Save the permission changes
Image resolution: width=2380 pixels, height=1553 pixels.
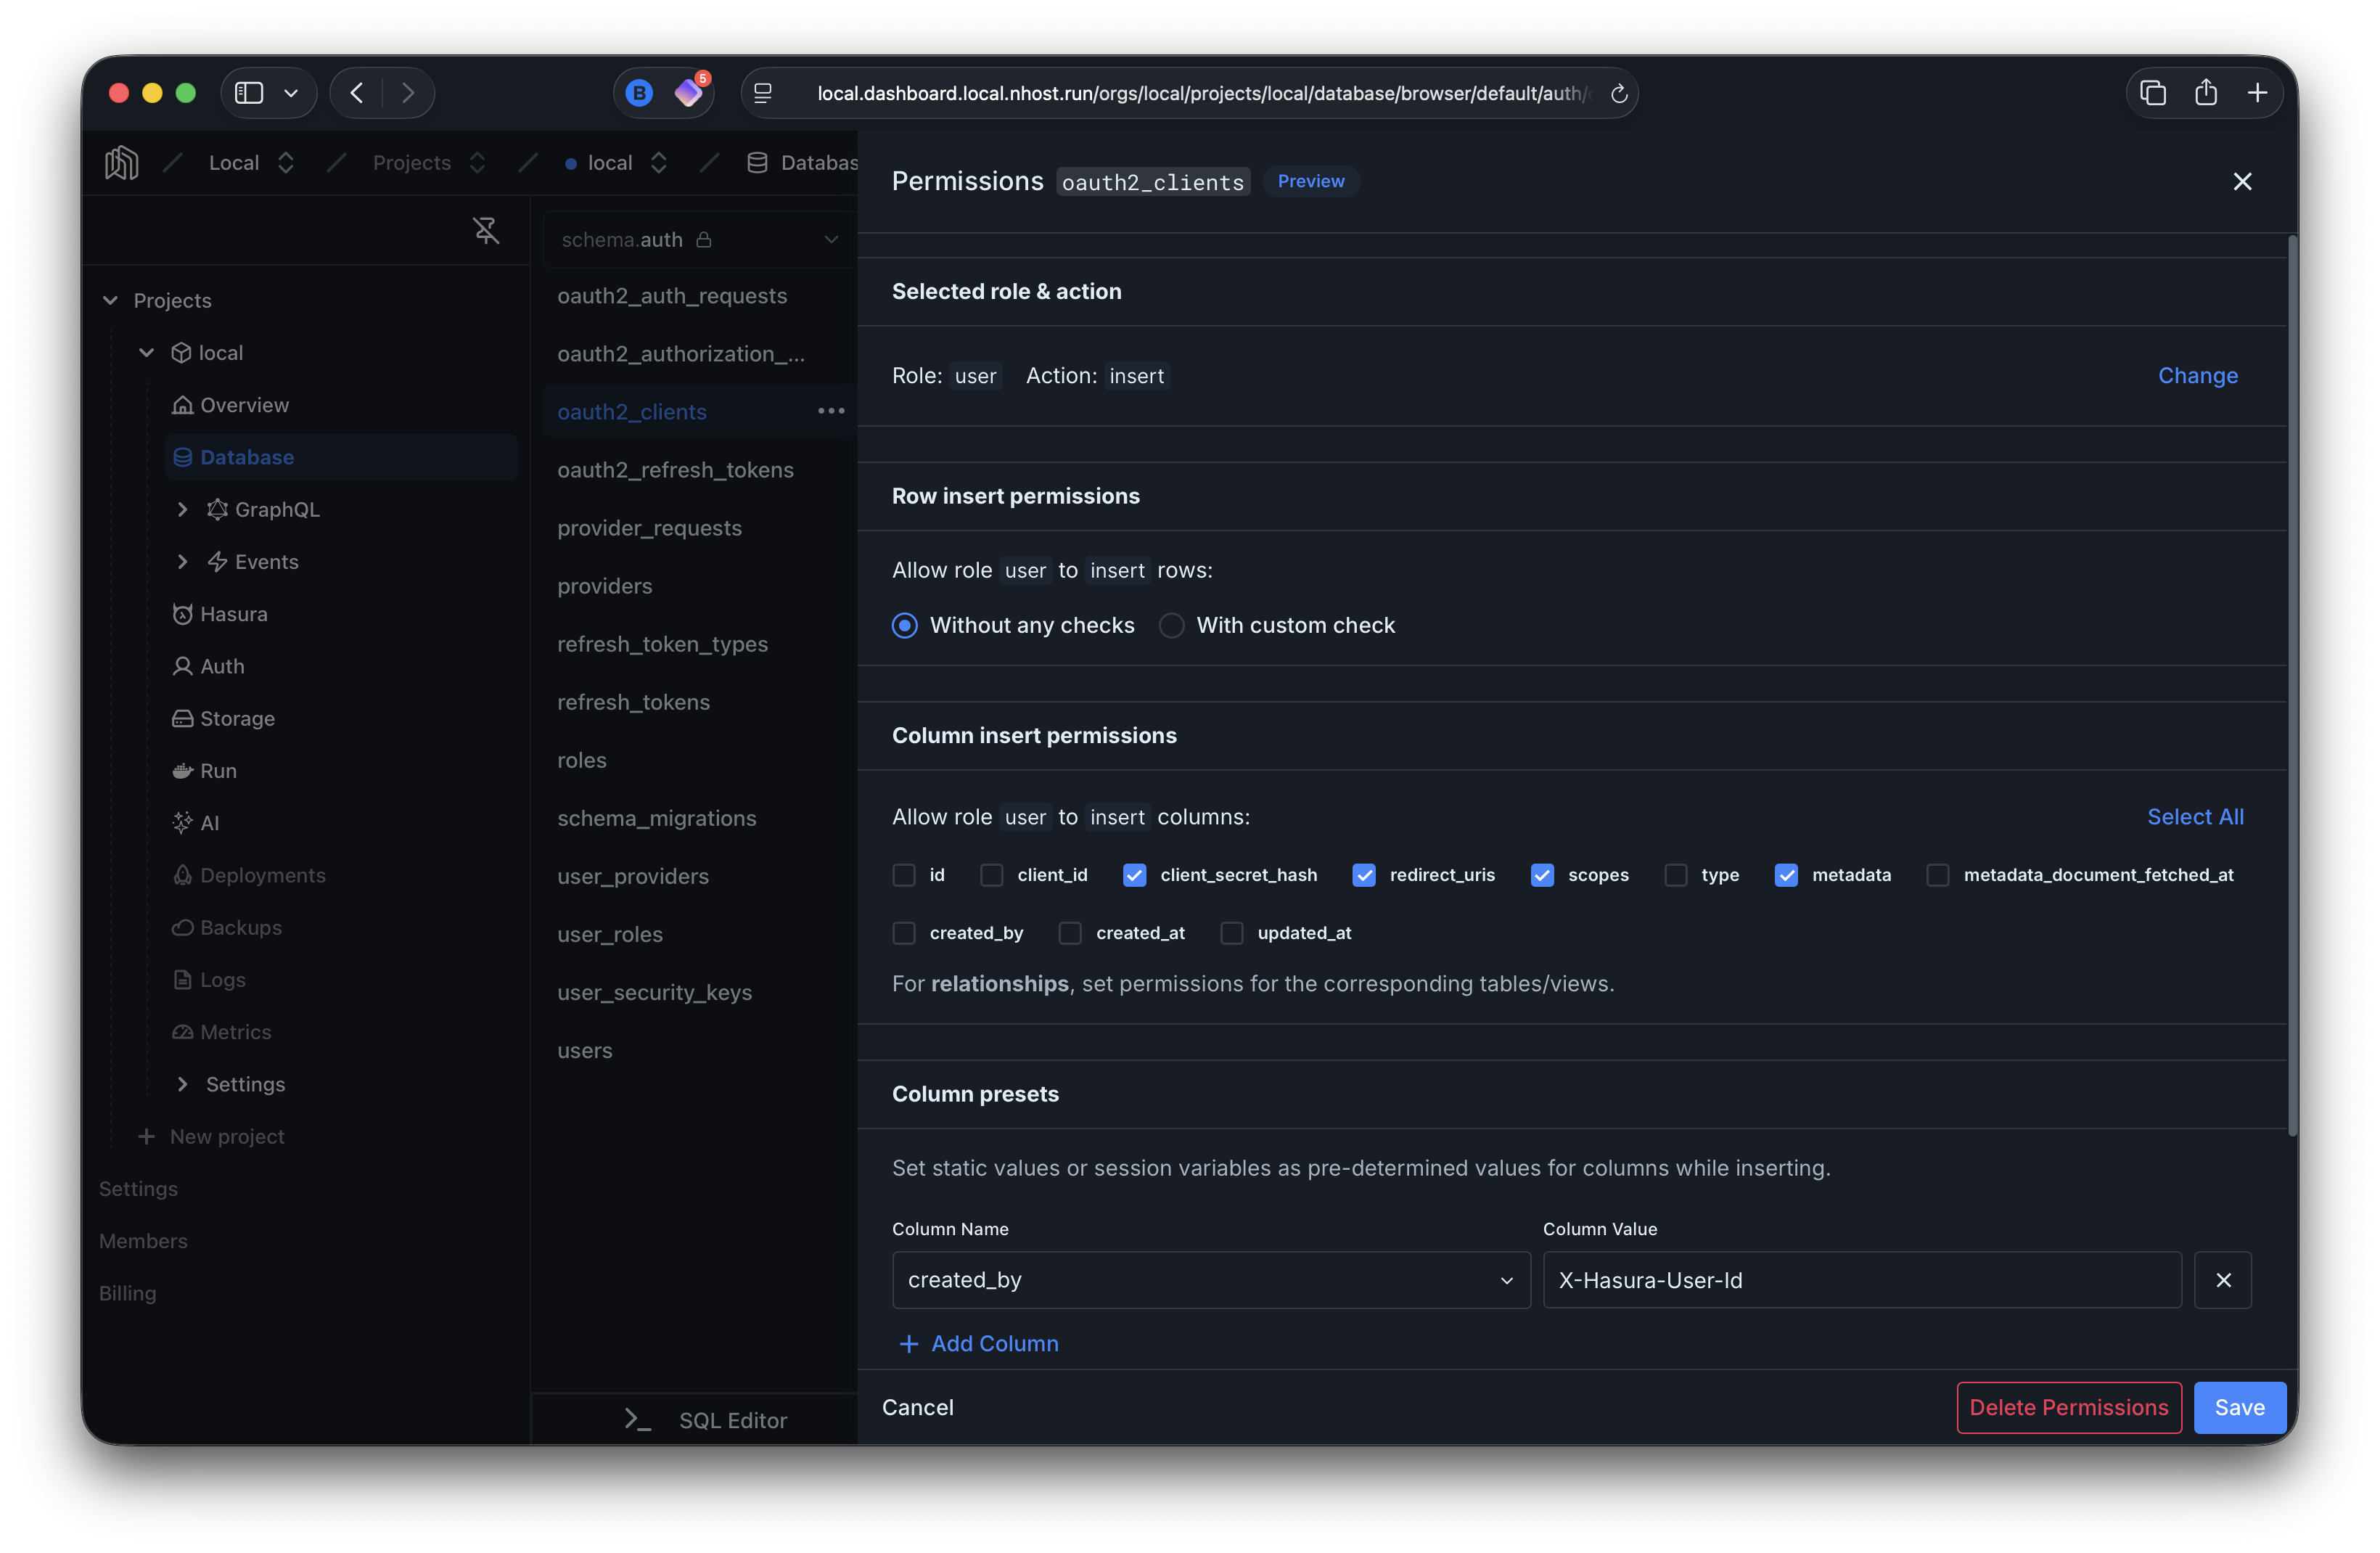[2239, 1407]
